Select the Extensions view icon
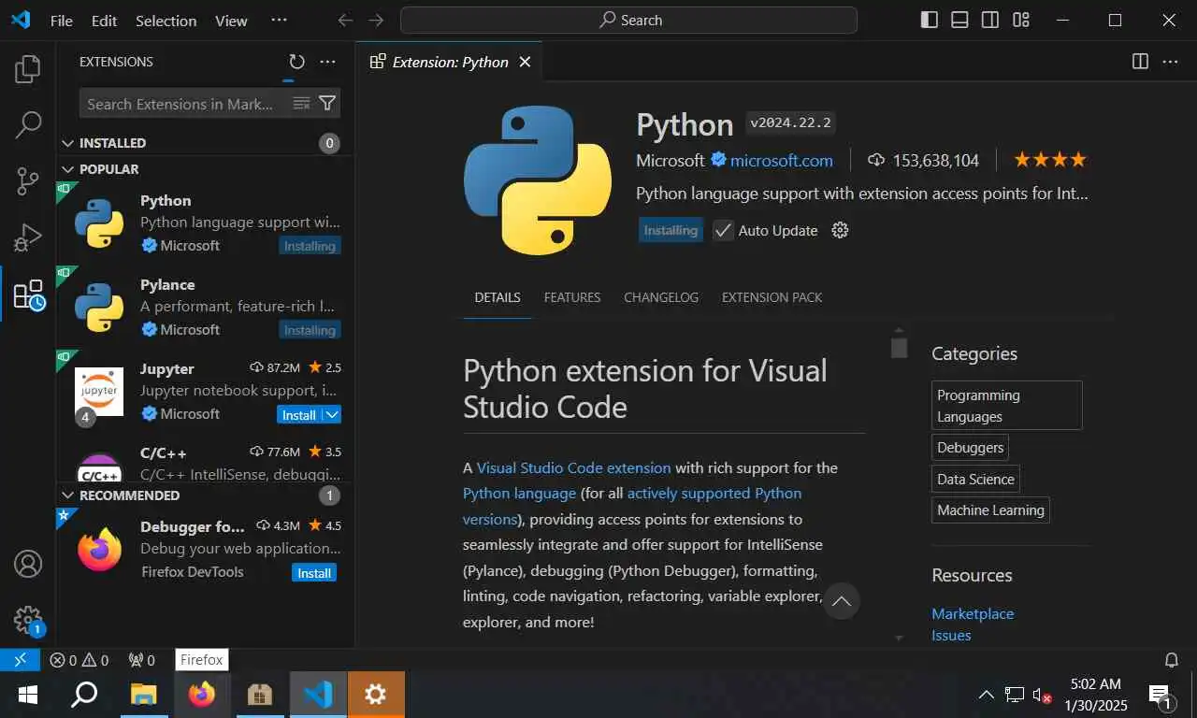This screenshot has height=718, width=1197. click(x=28, y=294)
